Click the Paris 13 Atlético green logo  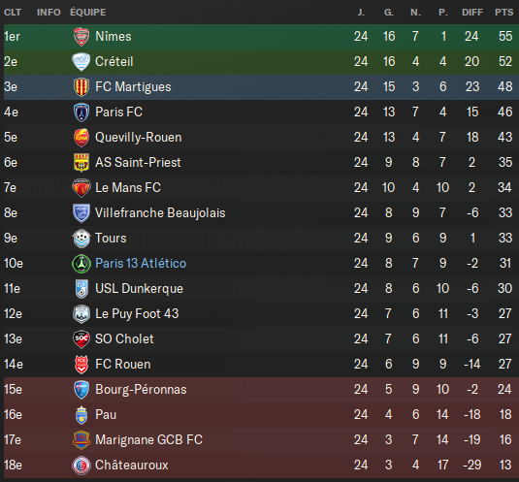(x=81, y=264)
